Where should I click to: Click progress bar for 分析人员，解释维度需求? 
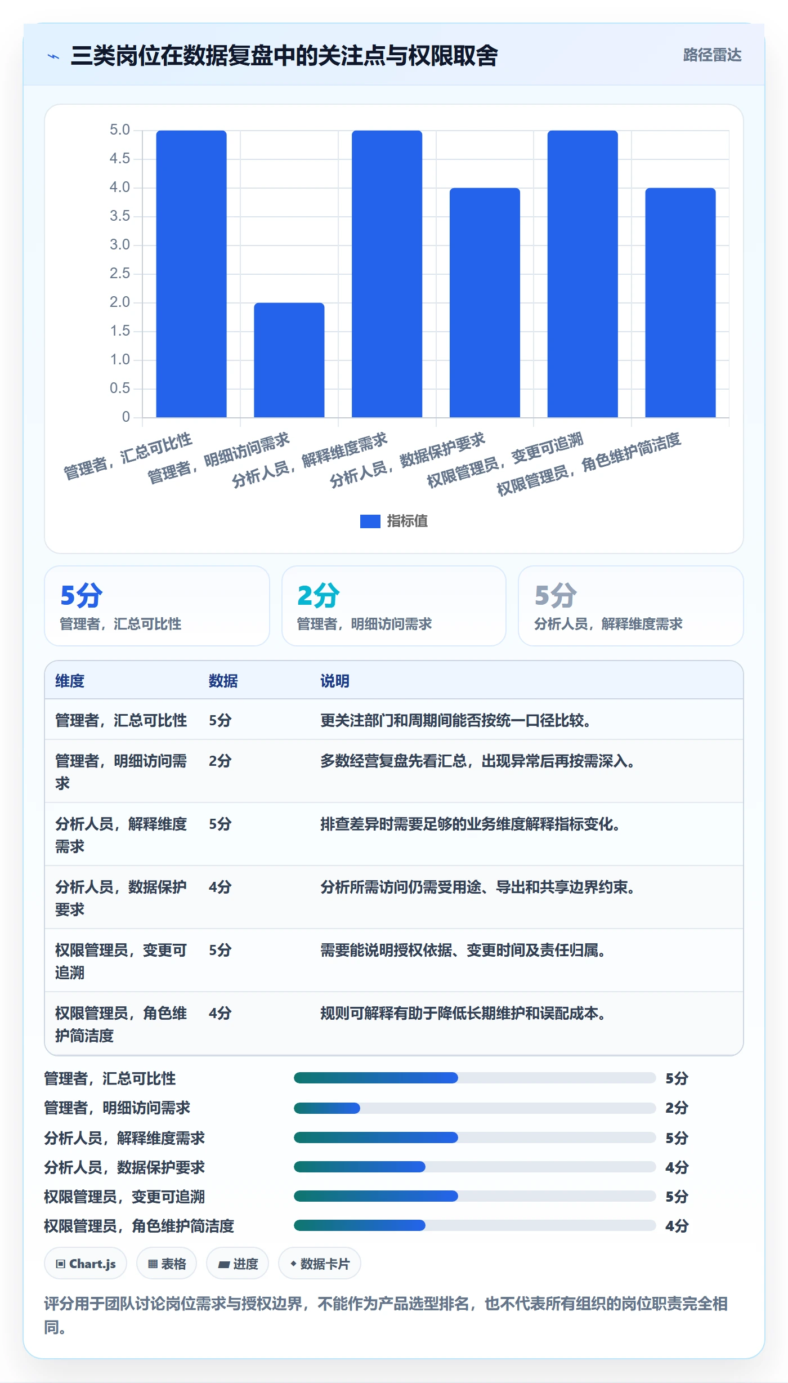pyautogui.click(x=474, y=1137)
